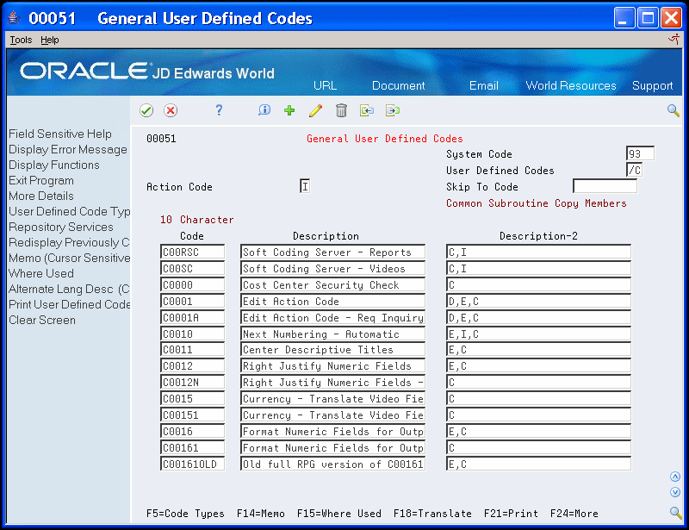
Task: Open the Tools menu
Action: pyautogui.click(x=20, y=40)
